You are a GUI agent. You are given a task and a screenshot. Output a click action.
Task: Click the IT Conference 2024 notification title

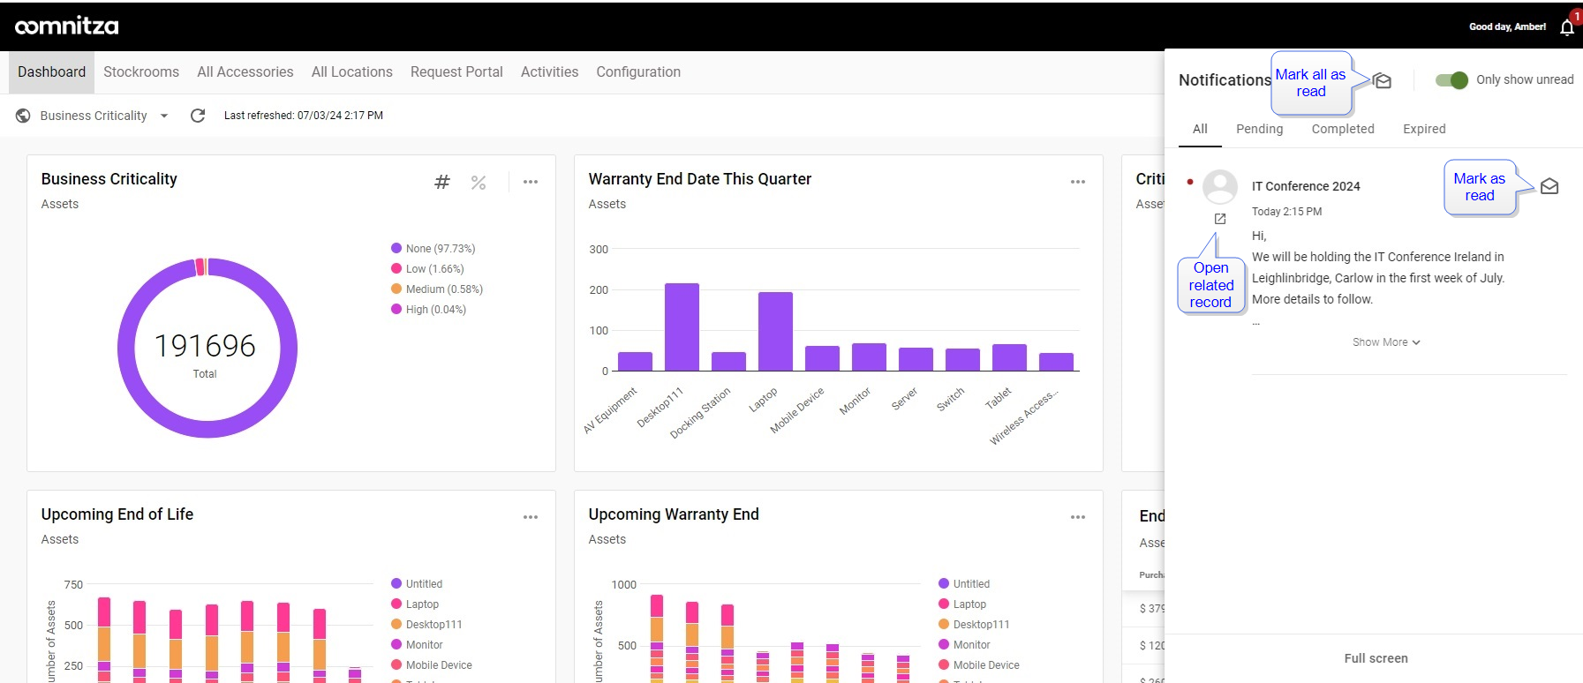[1306, 186]
